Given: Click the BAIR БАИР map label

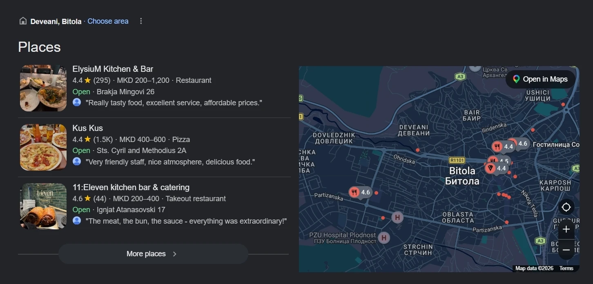Looking at the screenshot, I should [472, 115].
